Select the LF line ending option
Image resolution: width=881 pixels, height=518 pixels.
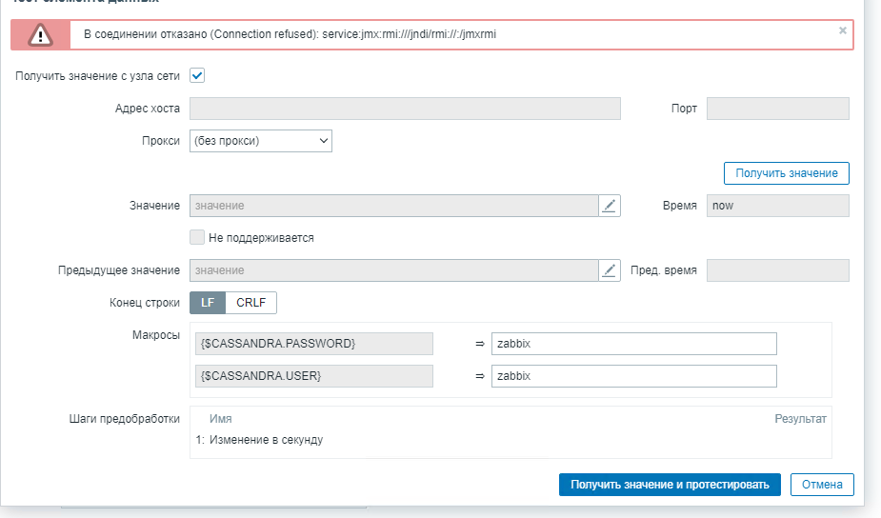[208, 303]
